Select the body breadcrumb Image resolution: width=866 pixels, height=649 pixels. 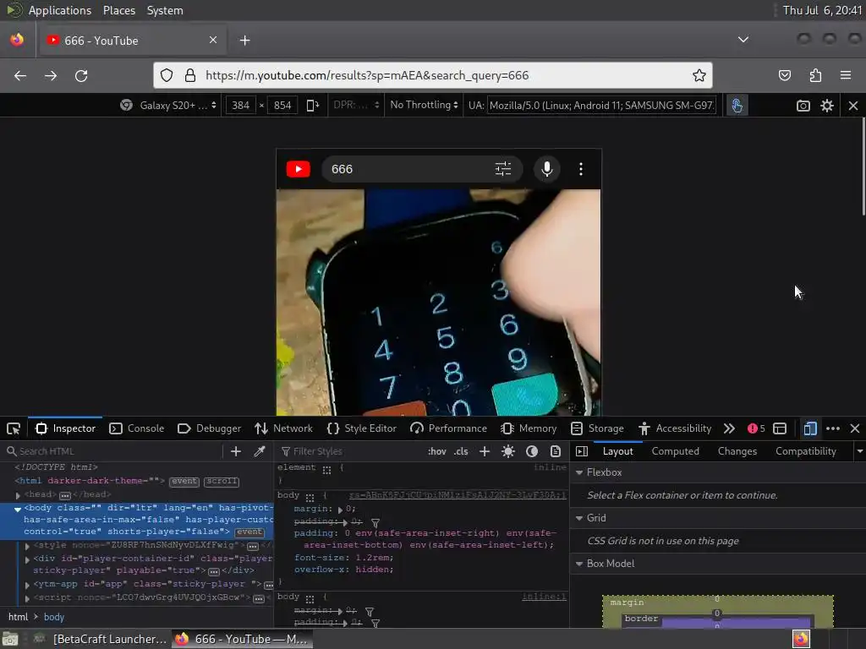click(54, 617)
